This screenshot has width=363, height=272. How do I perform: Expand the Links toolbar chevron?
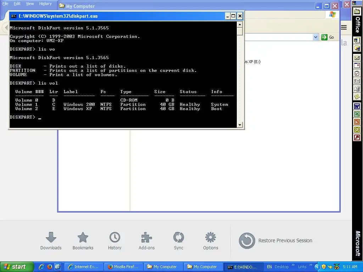tap(311, 265)
